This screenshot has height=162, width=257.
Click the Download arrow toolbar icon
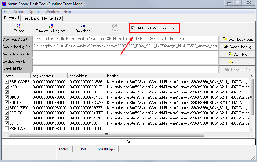coord(83,26)
